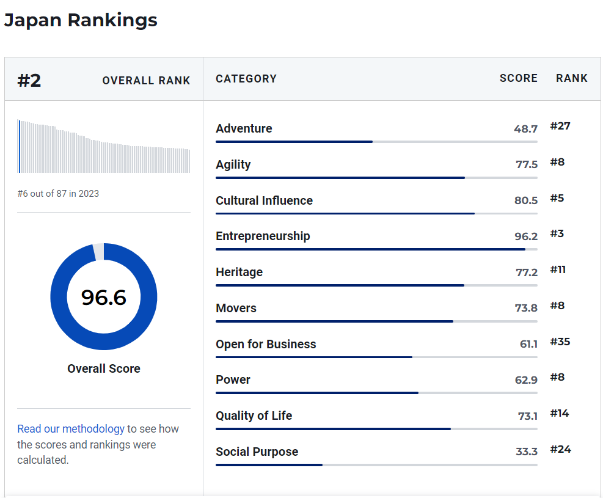Open the Read our methodology link

point(71,429)
